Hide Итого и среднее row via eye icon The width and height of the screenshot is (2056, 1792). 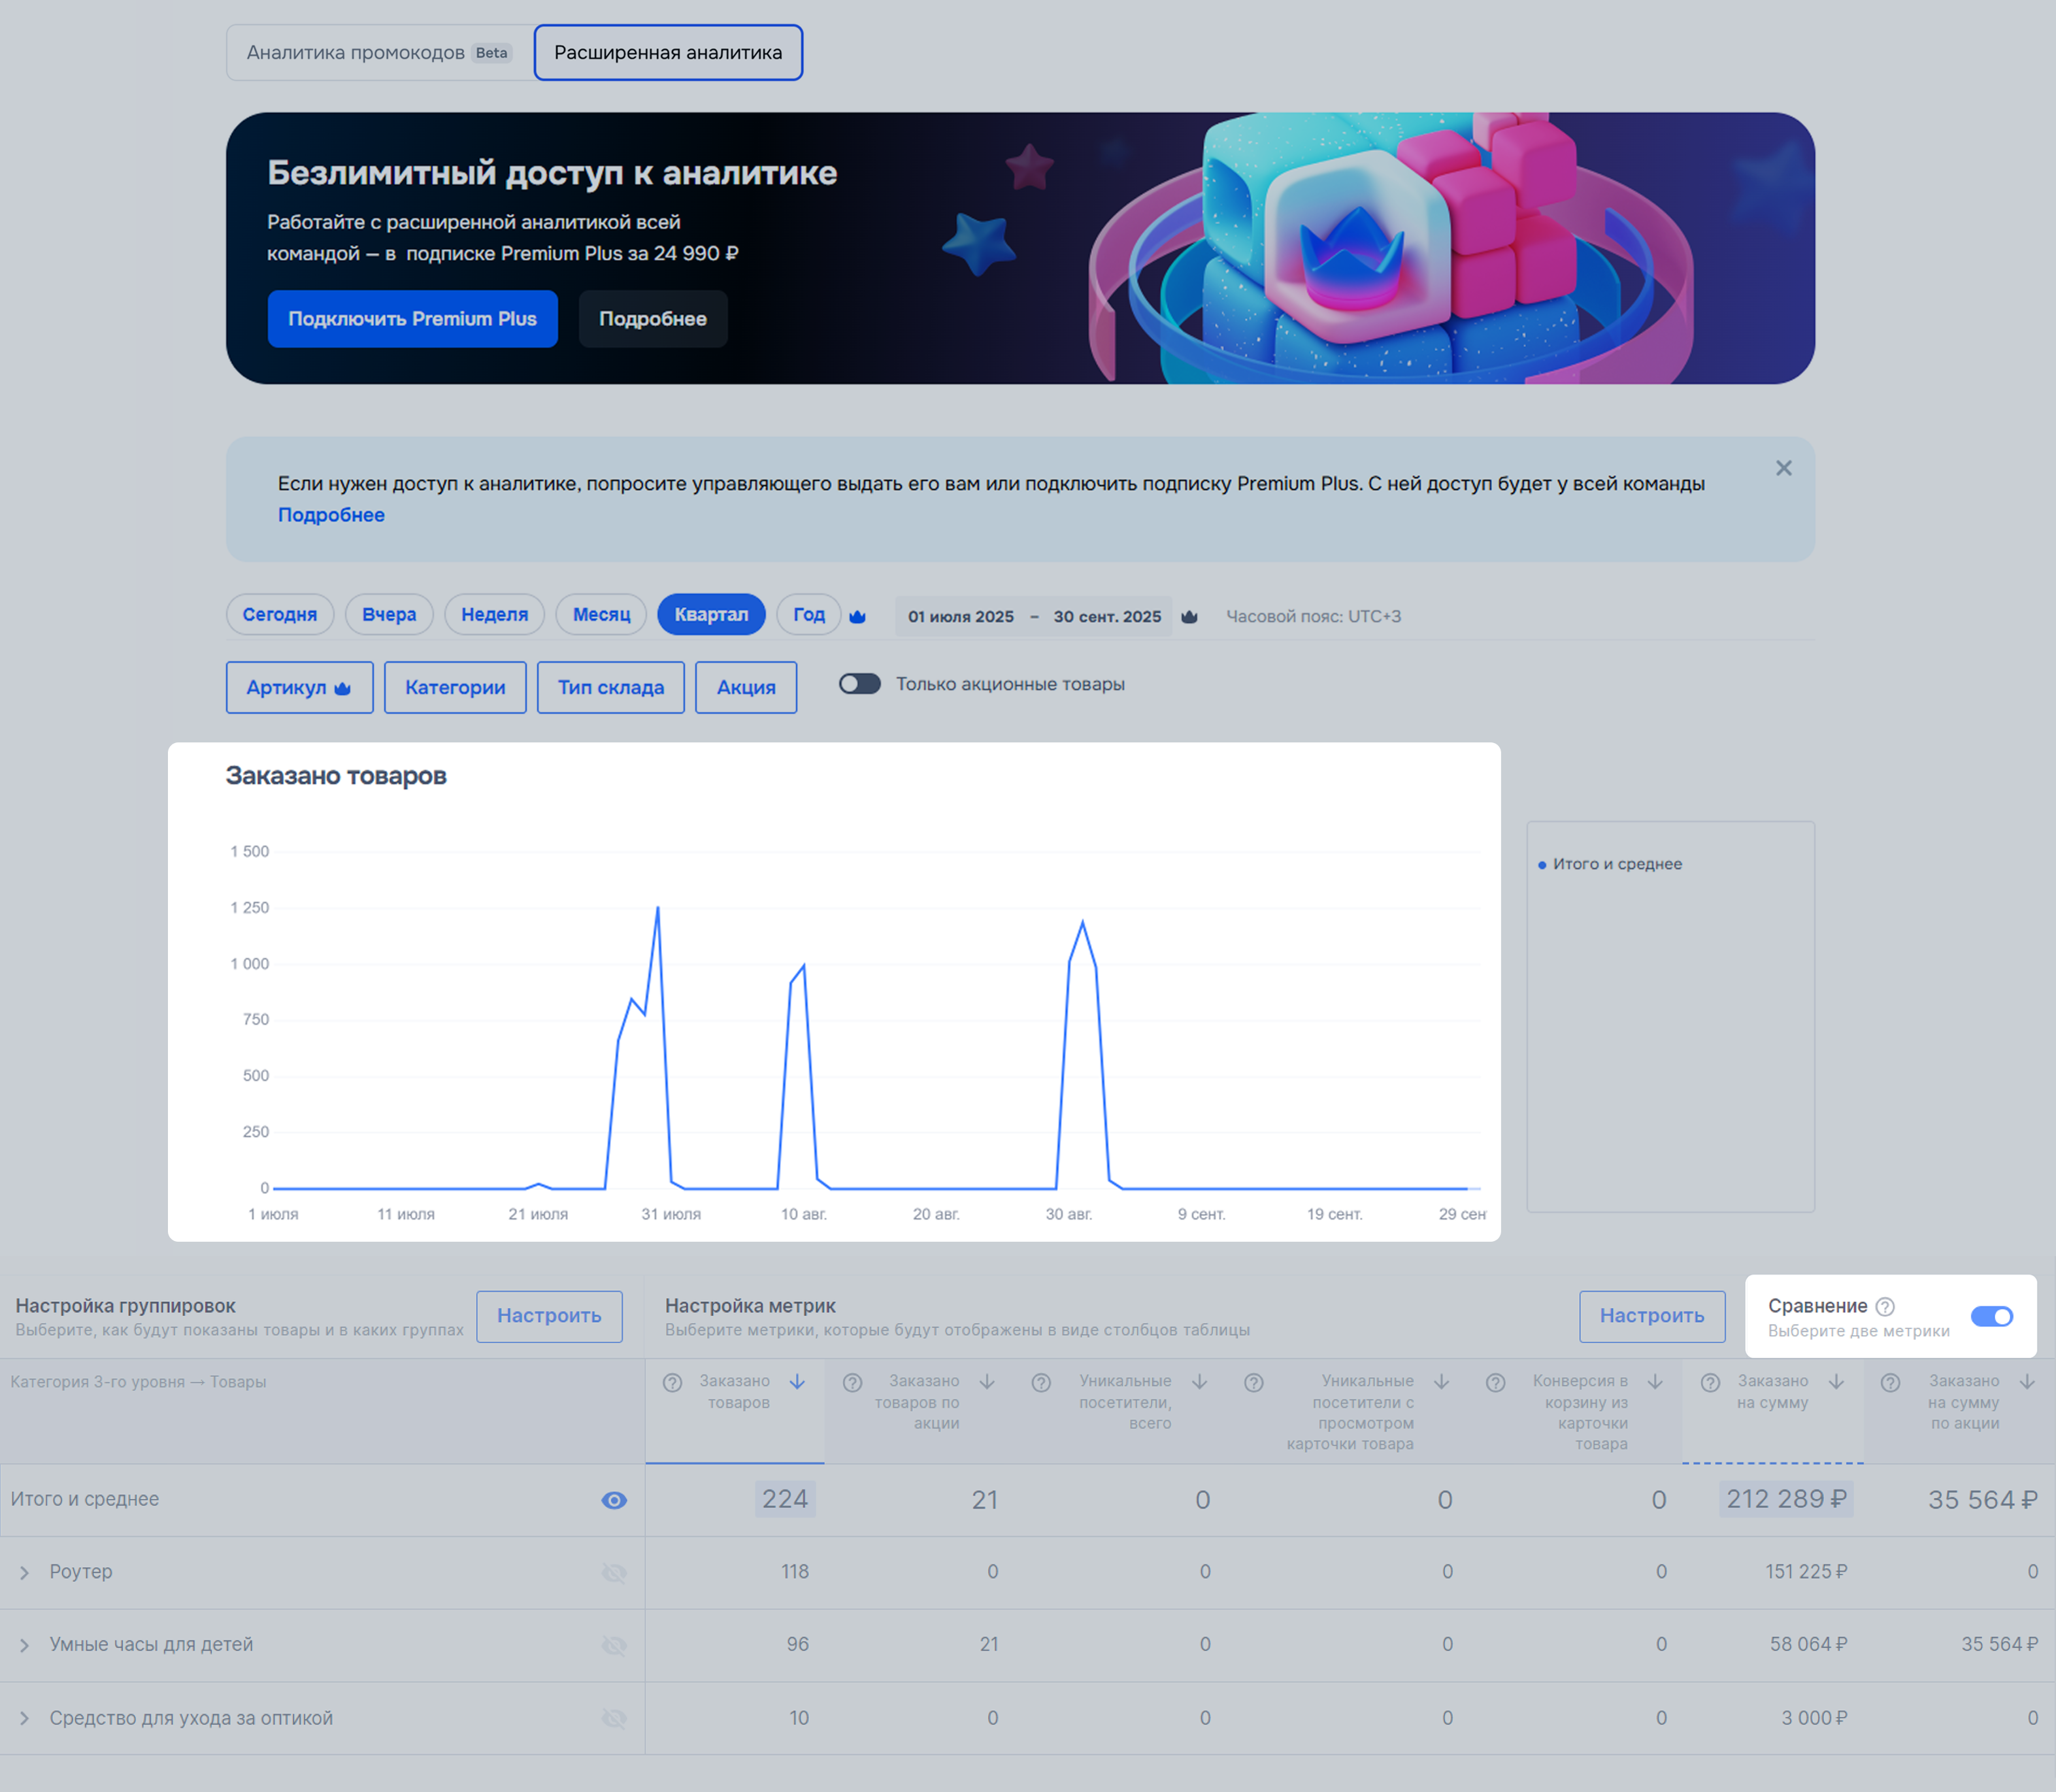tap(614, 1500)
